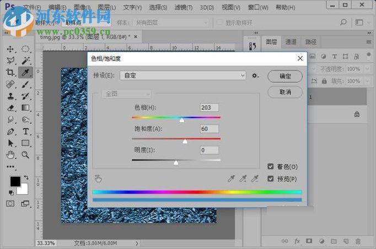Open the Window (窗口) menu

coord(258,8)
